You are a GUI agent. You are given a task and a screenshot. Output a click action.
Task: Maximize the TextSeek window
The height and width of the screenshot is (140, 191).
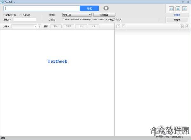click(183, 2)
